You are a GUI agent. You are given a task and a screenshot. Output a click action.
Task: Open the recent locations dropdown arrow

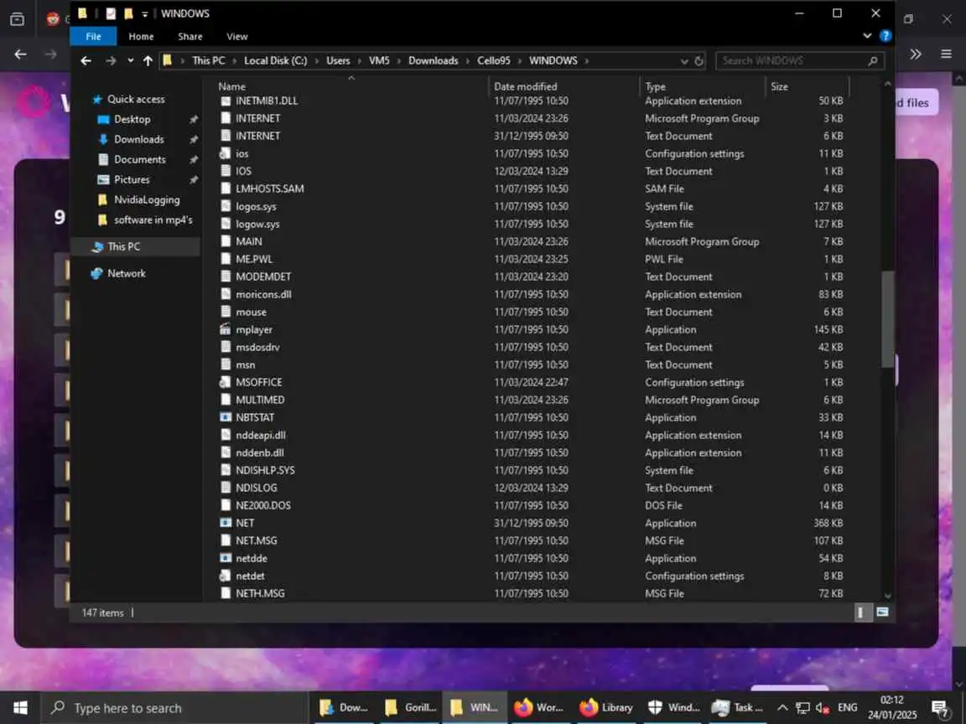point(131,60)
